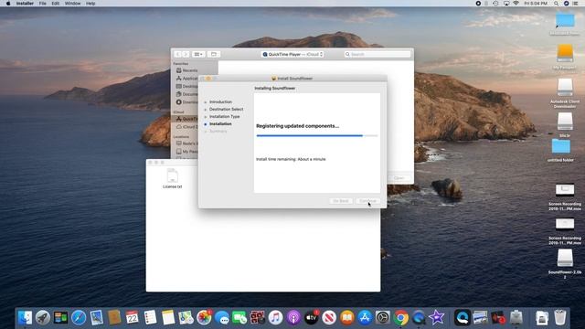585x329 pixels.
Task: Open QuickTime Player — iCloud location popup
Action: pyautogui.click(x=292, y=55)
